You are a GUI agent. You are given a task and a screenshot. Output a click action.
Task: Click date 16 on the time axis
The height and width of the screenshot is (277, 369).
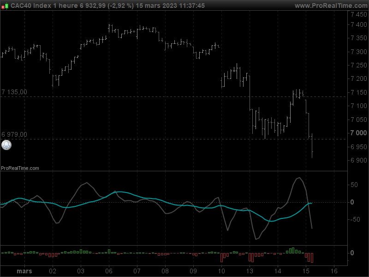pyautogui.click(x=334, y=271)
